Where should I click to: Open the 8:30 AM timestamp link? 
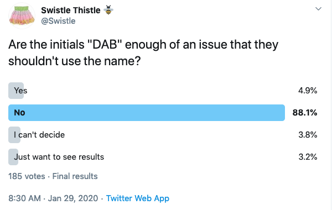point(24,198)
